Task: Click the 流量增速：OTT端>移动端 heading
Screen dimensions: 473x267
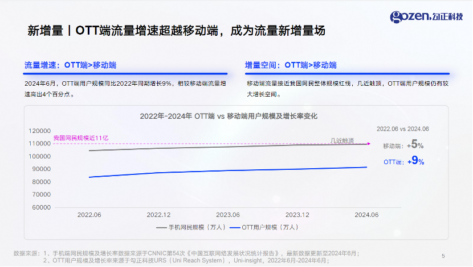Action: click(74, 65)
